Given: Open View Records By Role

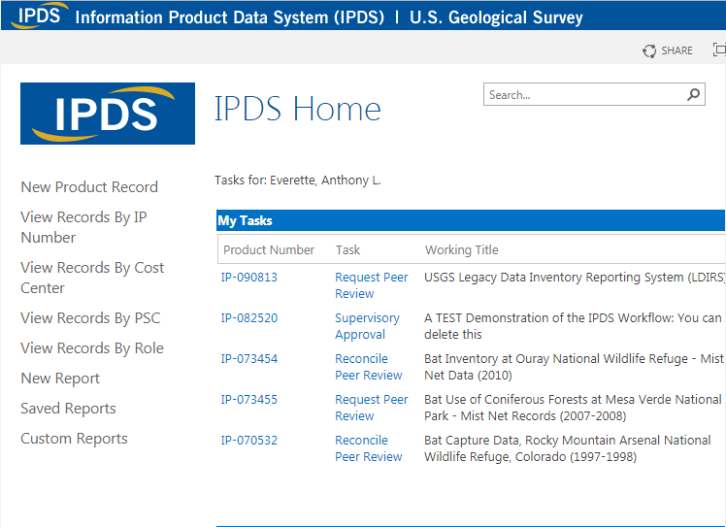Looking at the screenshot, I should pyautogui.click(x=92, y=348).
